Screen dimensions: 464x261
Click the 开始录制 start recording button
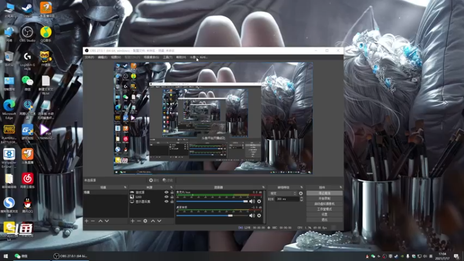point(324,198)
